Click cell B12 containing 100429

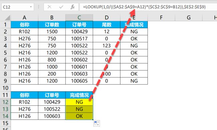pyautogui.click(x=52, y=102)
